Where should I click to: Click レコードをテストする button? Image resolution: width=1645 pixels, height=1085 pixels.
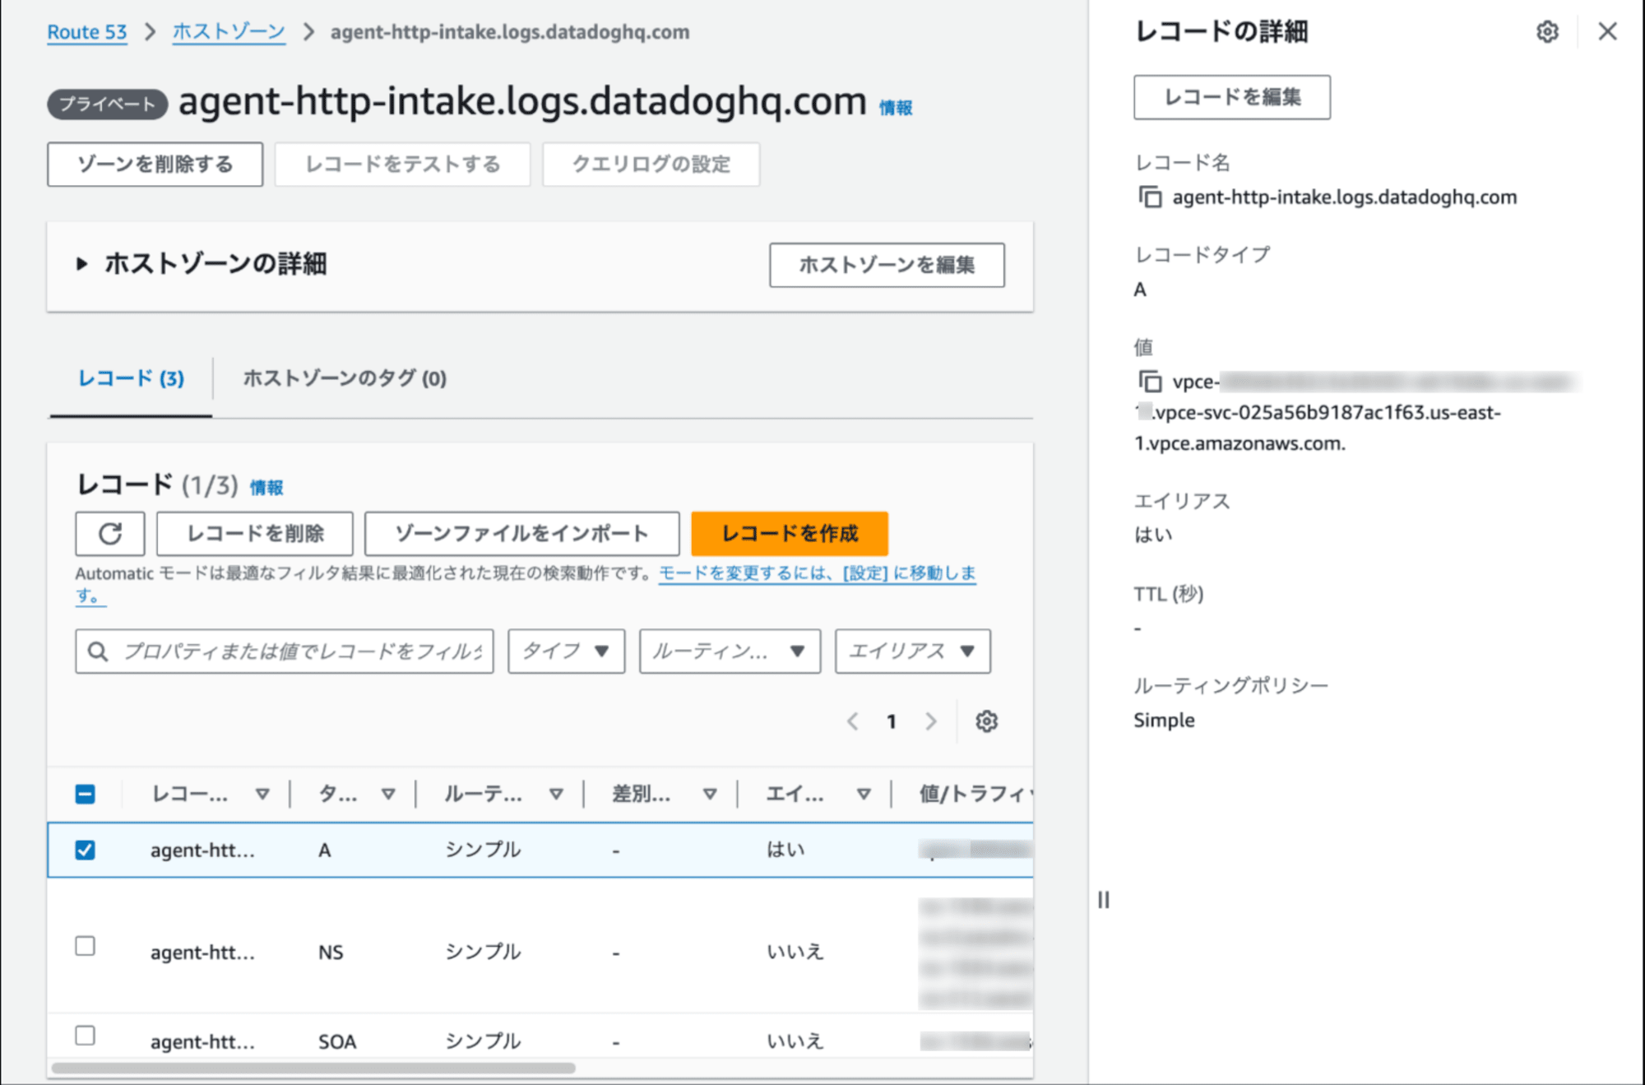coord(402,165)
